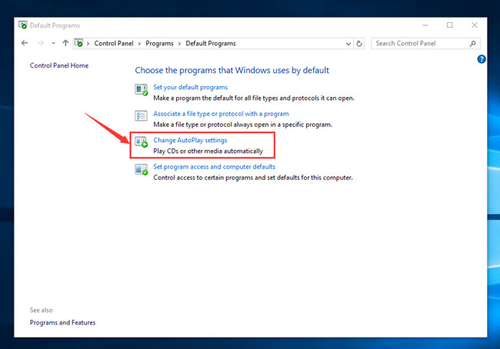Focus the Search Control Panel field

pyautogui.click(x=419, y=44)
